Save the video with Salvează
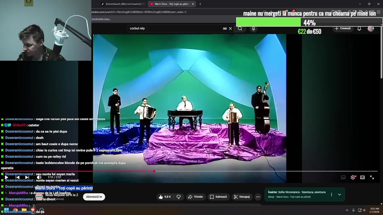Viewport: 383px width, 215px height. pos(218,197)
